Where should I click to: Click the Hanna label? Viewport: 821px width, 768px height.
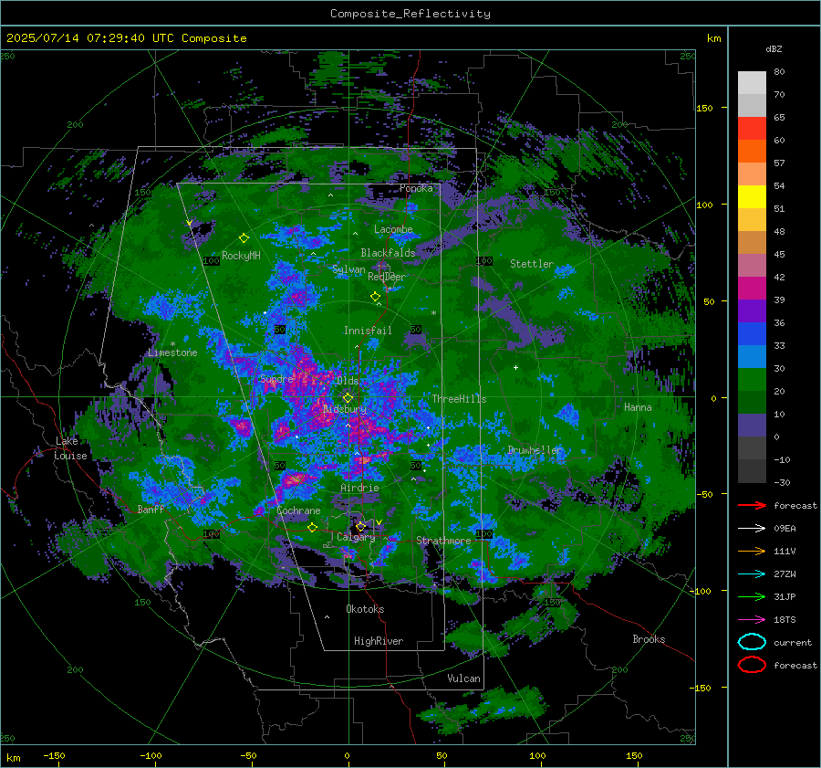[638, 407]
